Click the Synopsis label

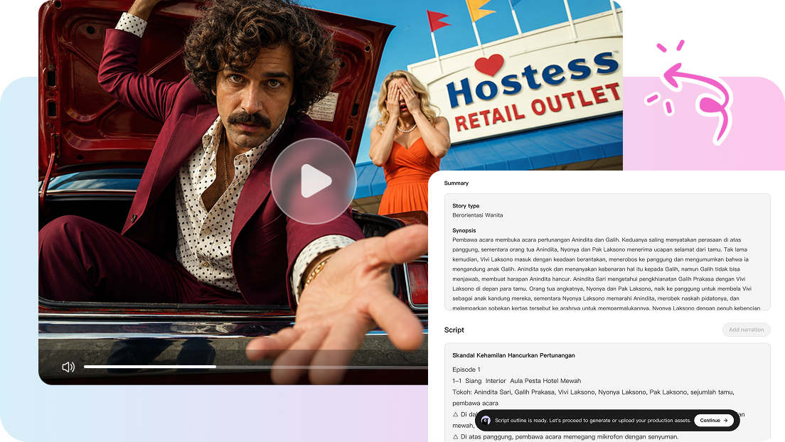pyautogui.click(x=464, y=231)
